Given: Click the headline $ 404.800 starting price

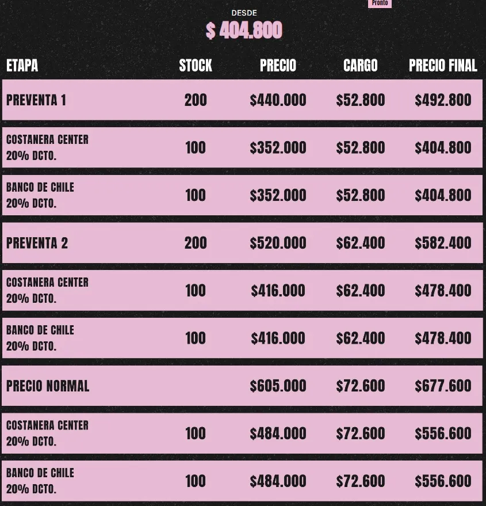Looking at the screenshot, I should pyautogui.click(x=244, y=31).
